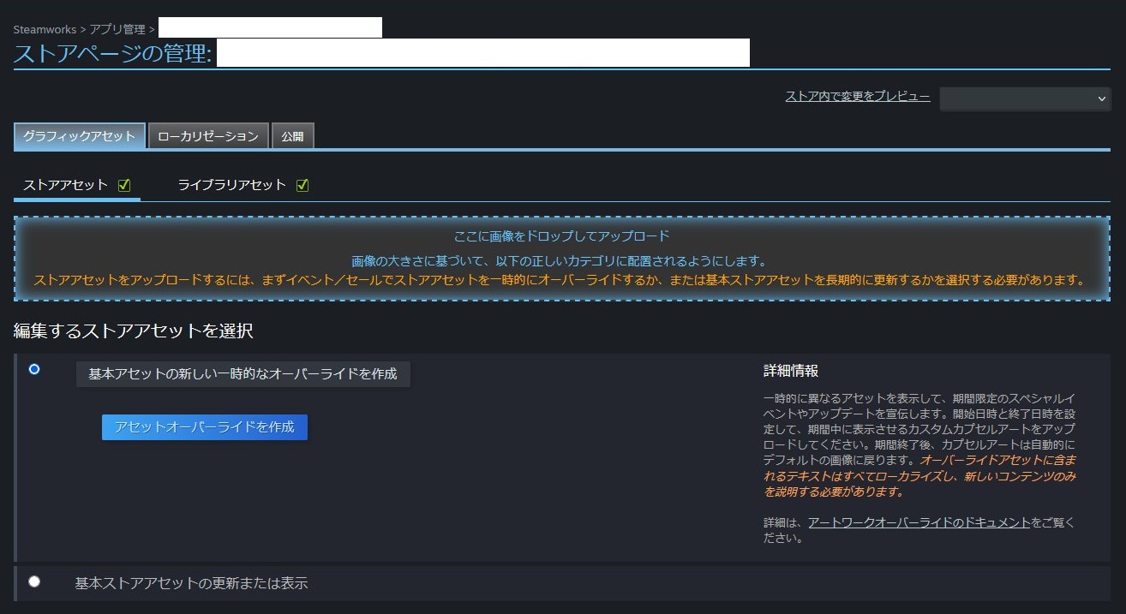Image resolution: width=1126 pixels, height=614 pixels.
Task: Select the ストアアセット sub-tab
Action: pos(66,185)
